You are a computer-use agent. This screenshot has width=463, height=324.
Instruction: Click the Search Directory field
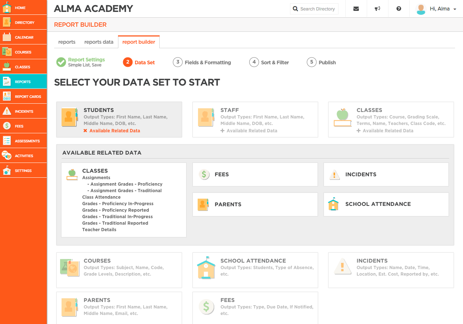(x=314, y=9)
